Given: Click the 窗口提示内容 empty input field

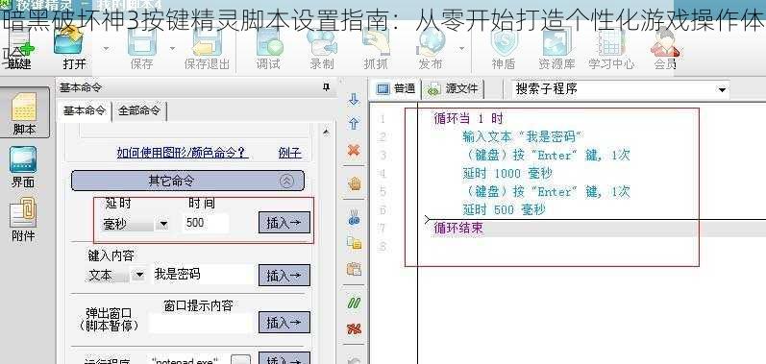Looking at the screenshot, I should pyautogui.click(x=200, y=323).
